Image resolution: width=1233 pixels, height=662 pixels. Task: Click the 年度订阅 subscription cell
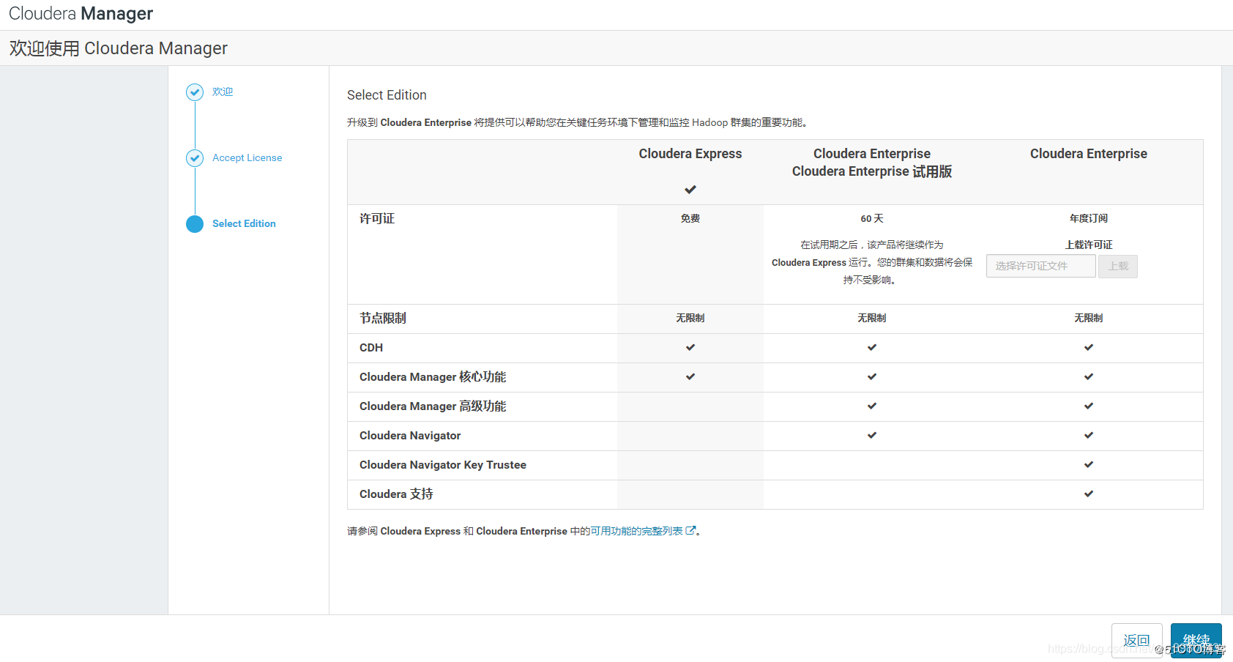pyautogui.click(x=1089, y=218)
